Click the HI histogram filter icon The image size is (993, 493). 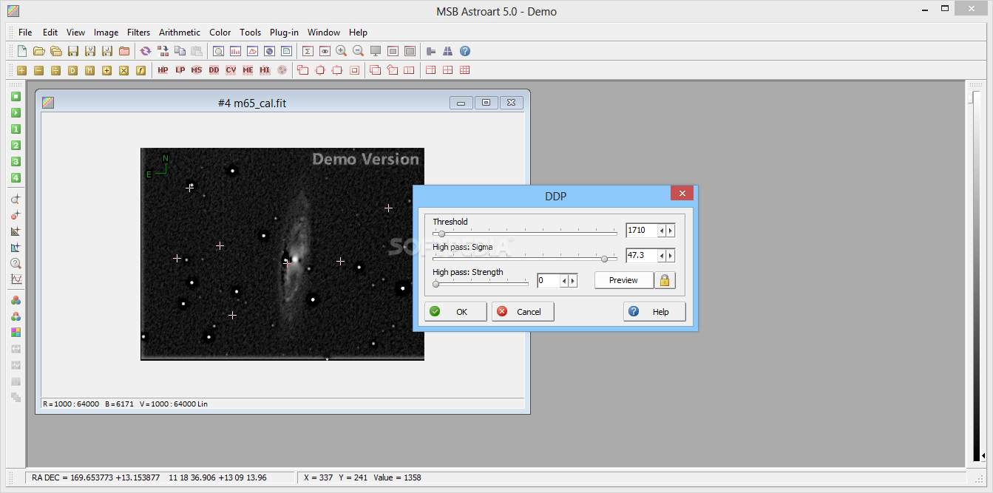click(x=265, y=70)
